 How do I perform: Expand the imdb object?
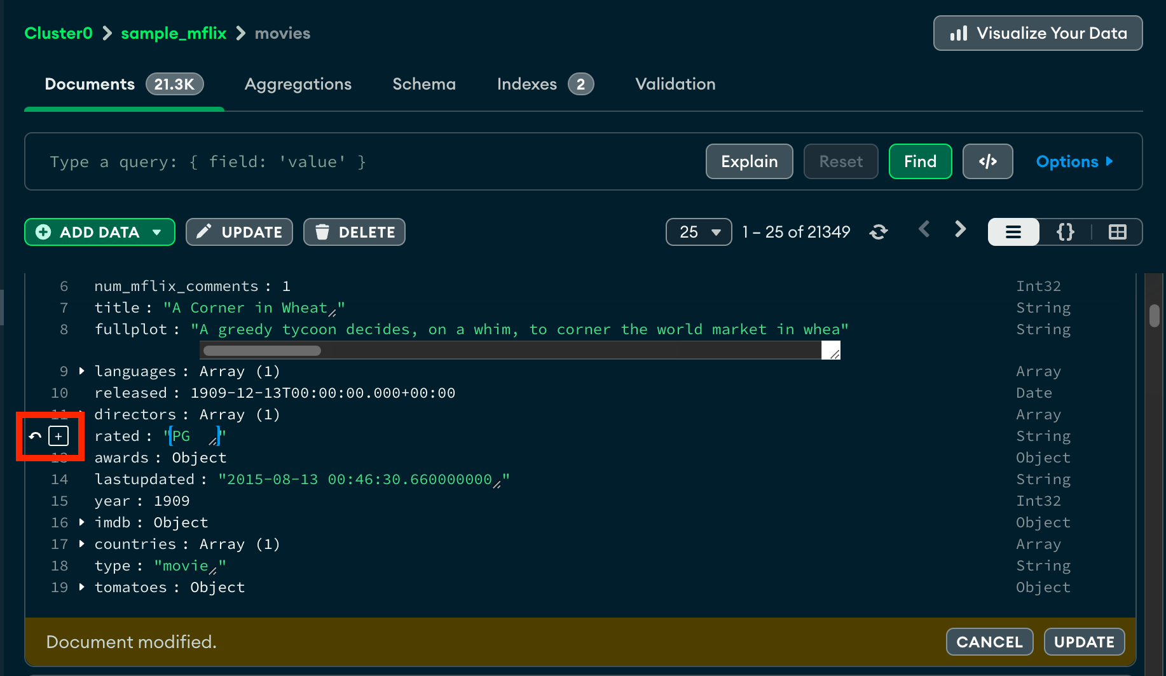81,522
